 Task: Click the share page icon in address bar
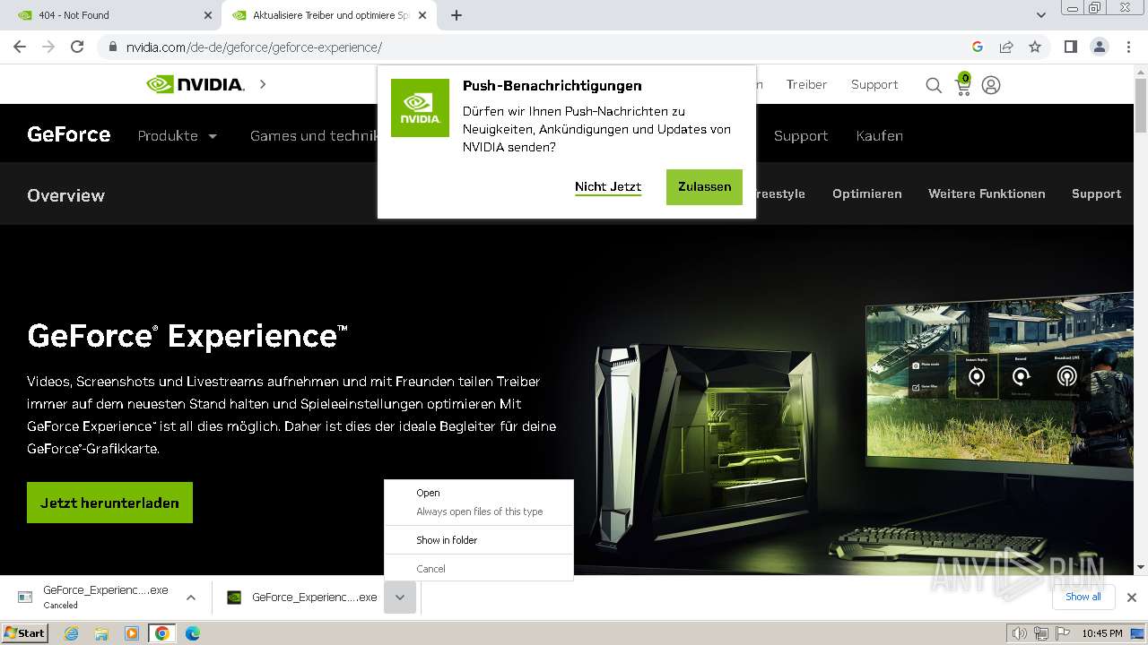pyautogui.click(x=1006, y=47)
